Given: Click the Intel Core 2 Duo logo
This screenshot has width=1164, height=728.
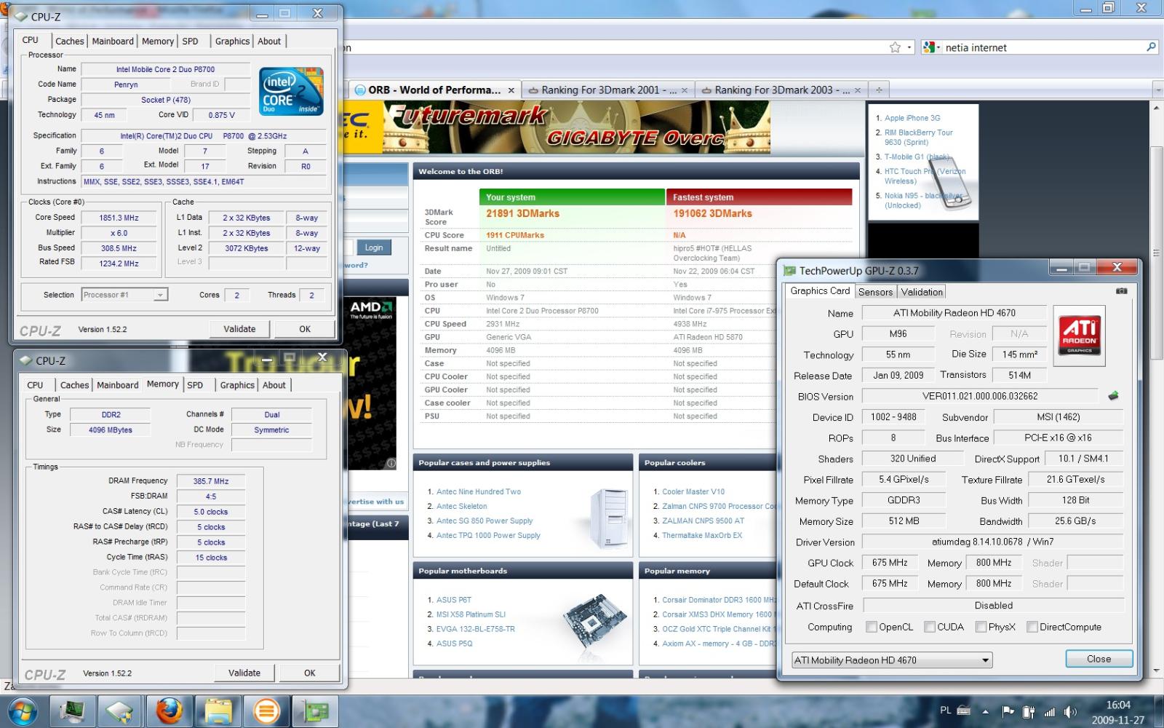Looking at the screenshot, I should pos(292,92).
